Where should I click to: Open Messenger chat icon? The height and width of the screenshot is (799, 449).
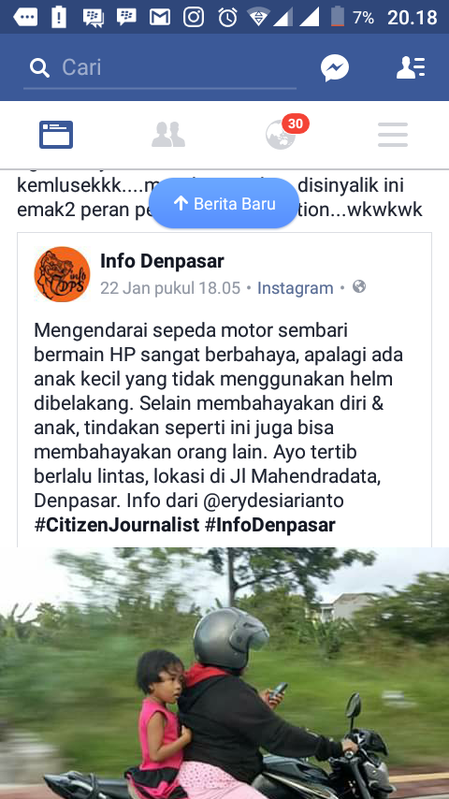click(334, 67)
